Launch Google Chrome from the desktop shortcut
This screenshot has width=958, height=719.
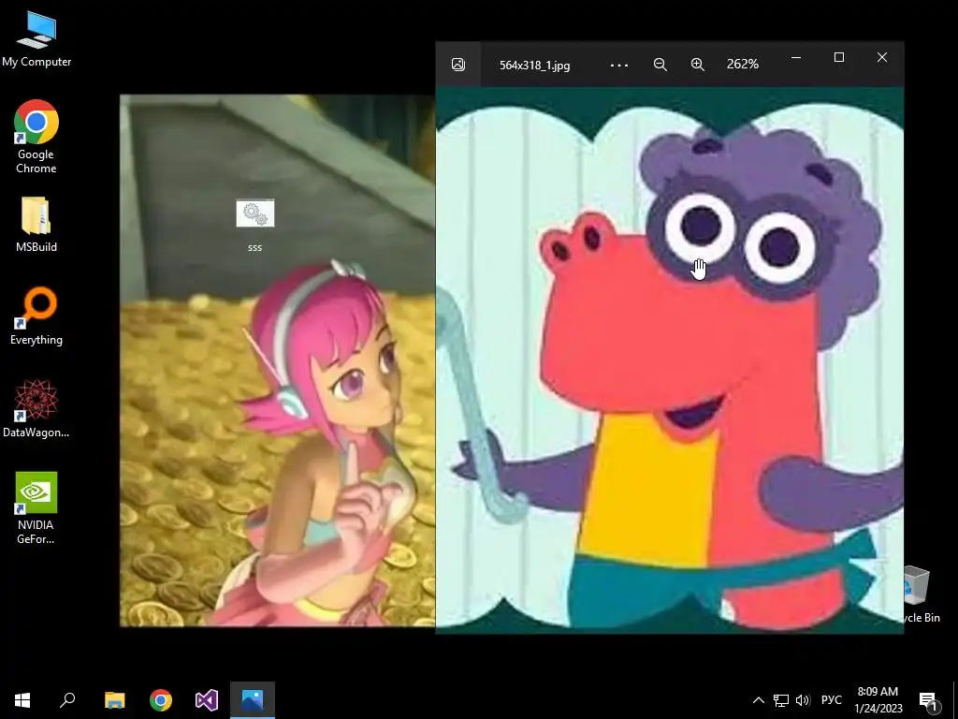pos(36,137)
